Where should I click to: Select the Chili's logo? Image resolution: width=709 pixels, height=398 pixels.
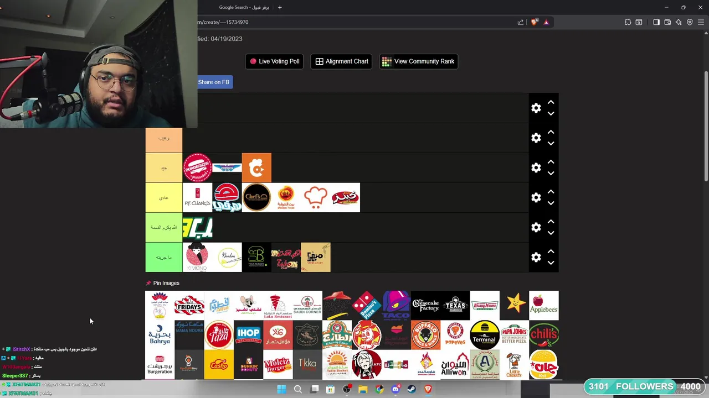(544, 335)
